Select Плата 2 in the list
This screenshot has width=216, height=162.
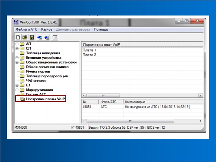[89, 55]
